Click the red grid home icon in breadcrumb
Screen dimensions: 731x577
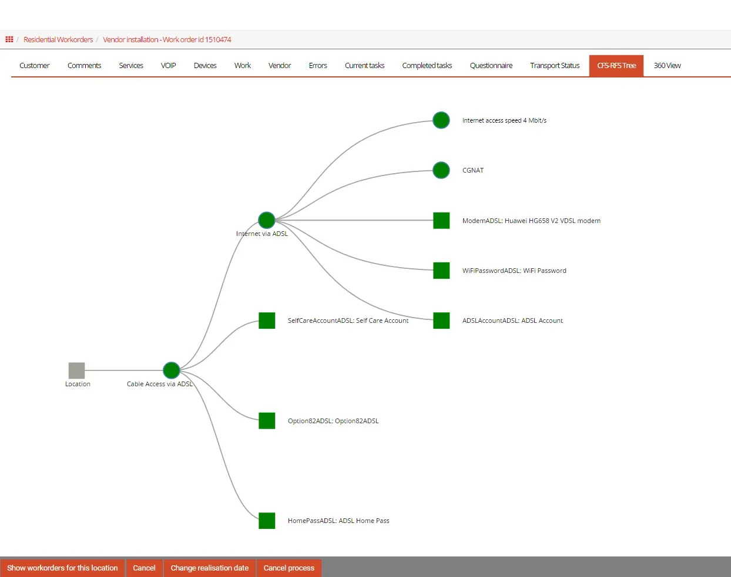click(x=9, y=39)
